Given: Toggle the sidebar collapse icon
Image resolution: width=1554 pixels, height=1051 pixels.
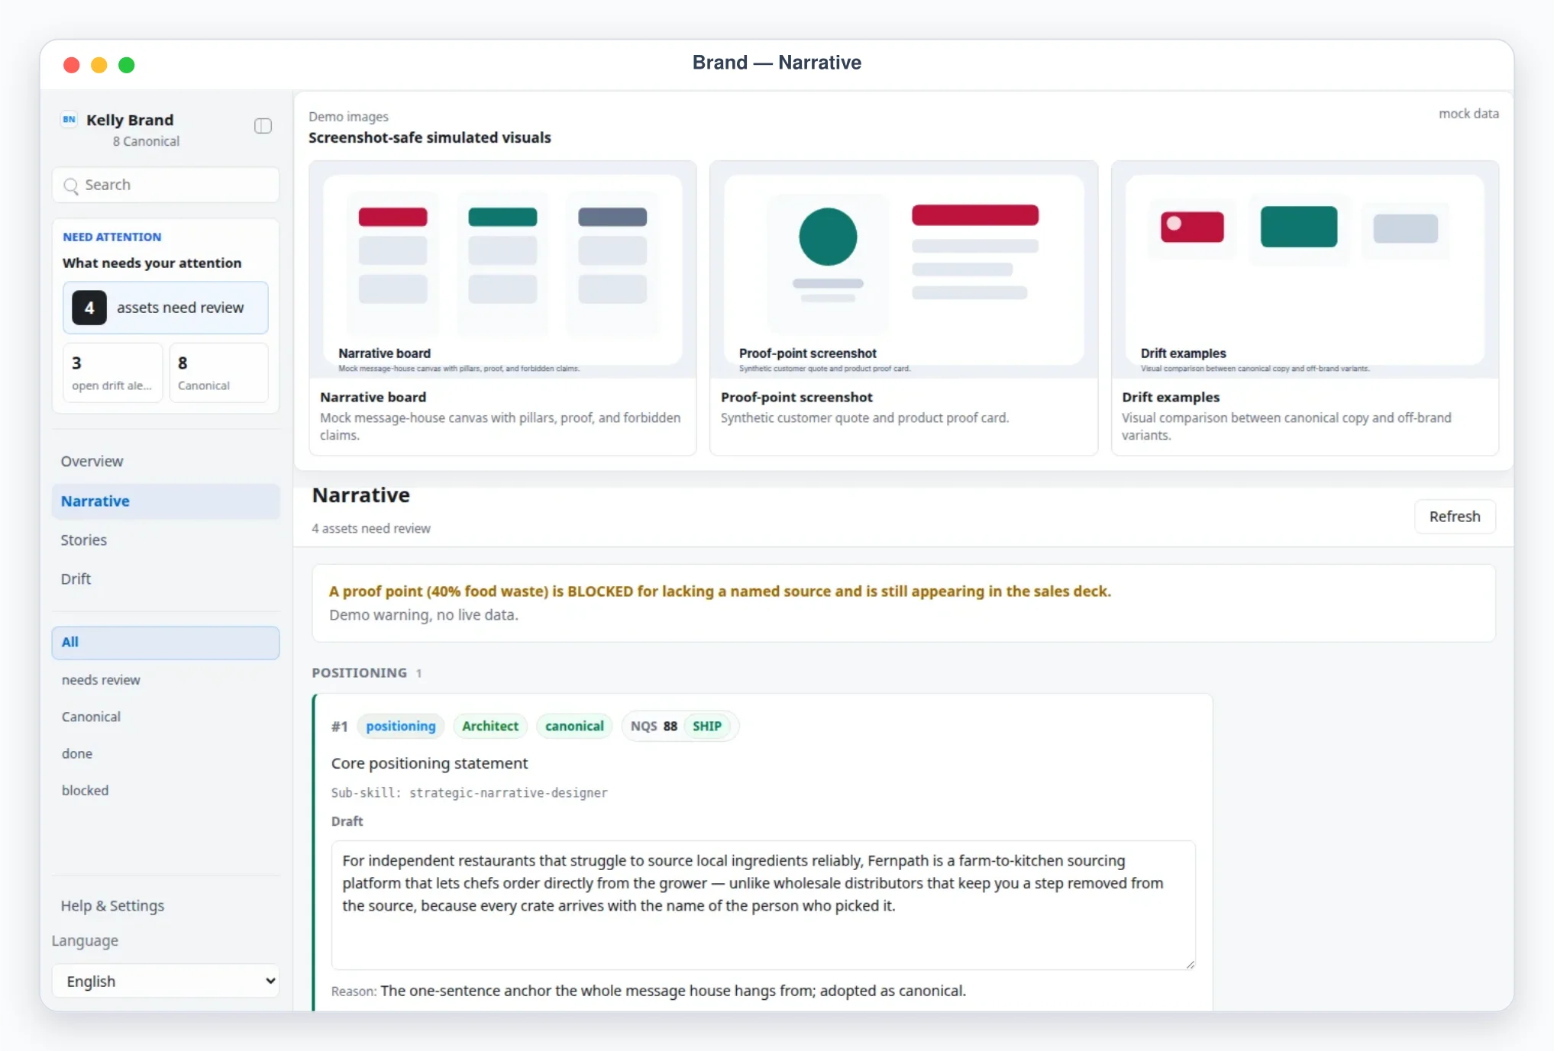Looking at the screenshot, I should pyautogui.click(x=263, y=126).
